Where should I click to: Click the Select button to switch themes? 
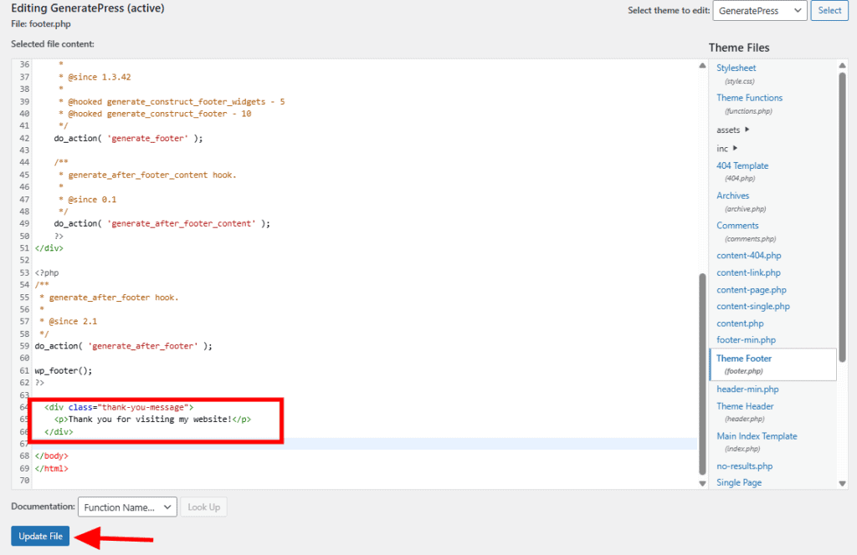point(829,11)
